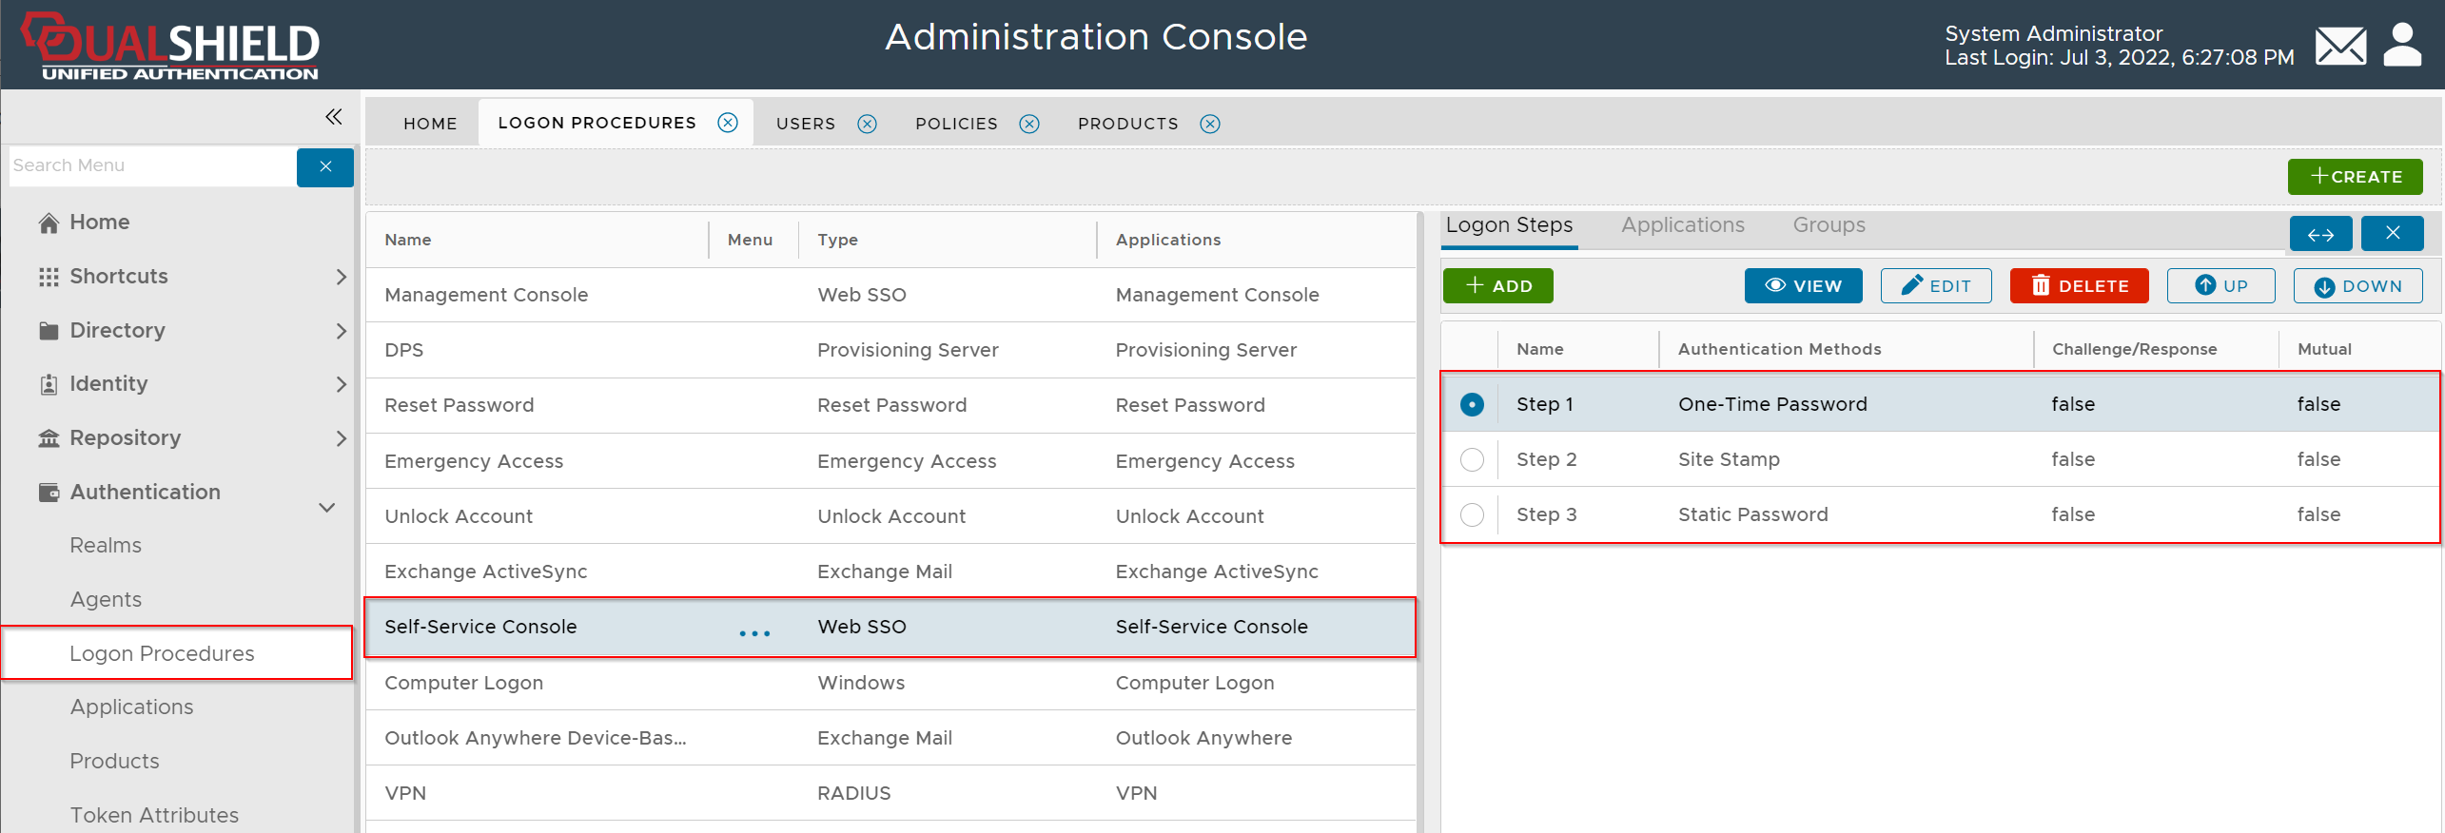
Task: Close the Users tab with its X icon
Action: pyautogui.click(x=867, y=124)
